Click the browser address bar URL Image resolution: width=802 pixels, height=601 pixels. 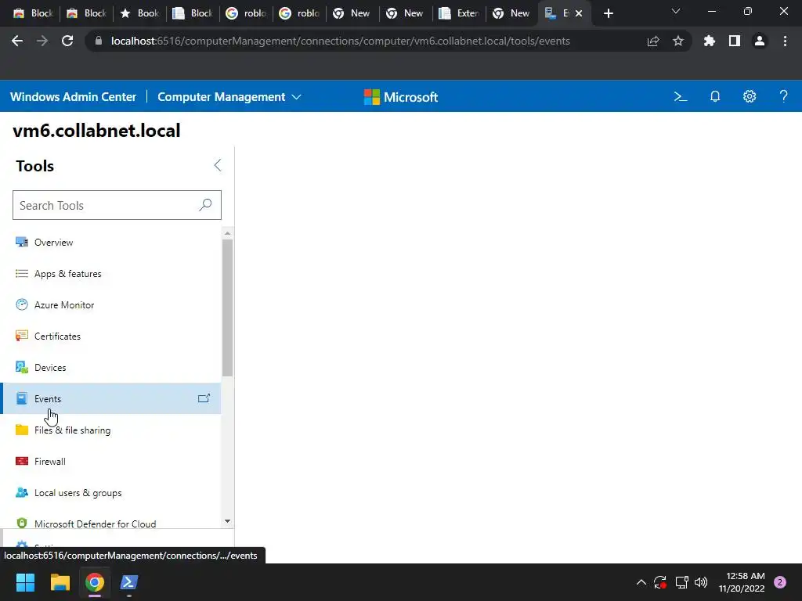340,41
